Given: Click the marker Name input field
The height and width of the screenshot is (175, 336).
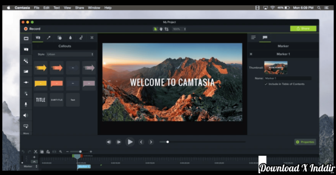Looking at the screenshot, I should click(x=288, y=78).
